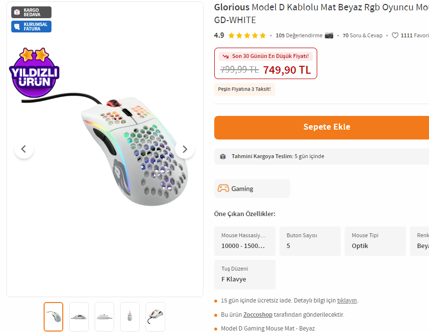Open review photos via camera icon
The width and height of the screenshot is (429, 332).
pyautogui.click(x=329, y=35)
